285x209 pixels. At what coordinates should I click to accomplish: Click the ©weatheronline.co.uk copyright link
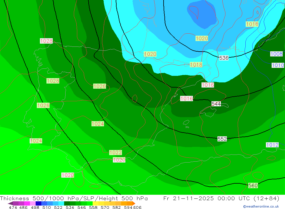[261, 206]
